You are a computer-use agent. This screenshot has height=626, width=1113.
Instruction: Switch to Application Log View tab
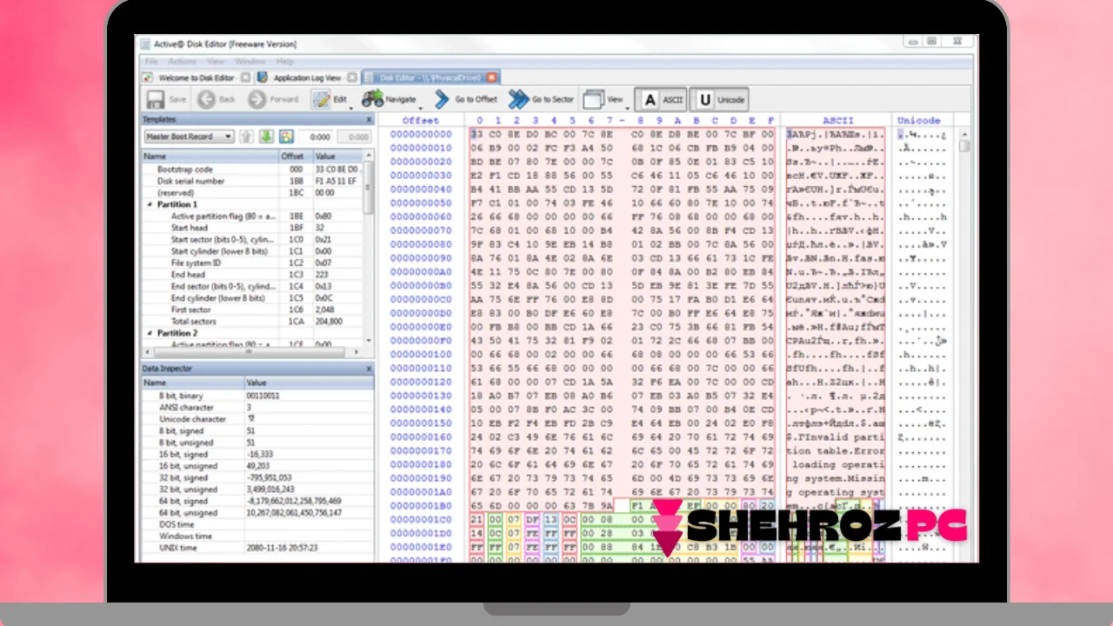(307, 77)
